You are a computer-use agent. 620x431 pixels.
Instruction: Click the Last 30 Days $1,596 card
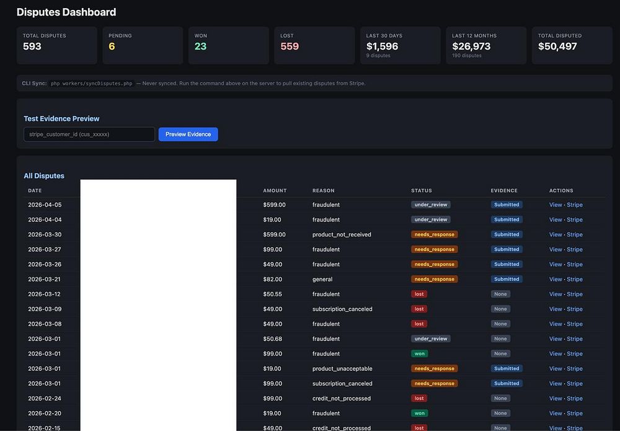click(400, 45)
